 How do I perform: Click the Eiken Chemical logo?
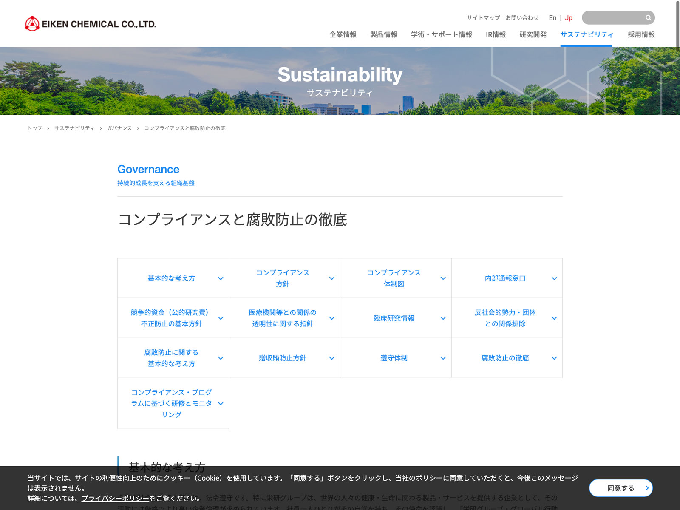(91, 24)
